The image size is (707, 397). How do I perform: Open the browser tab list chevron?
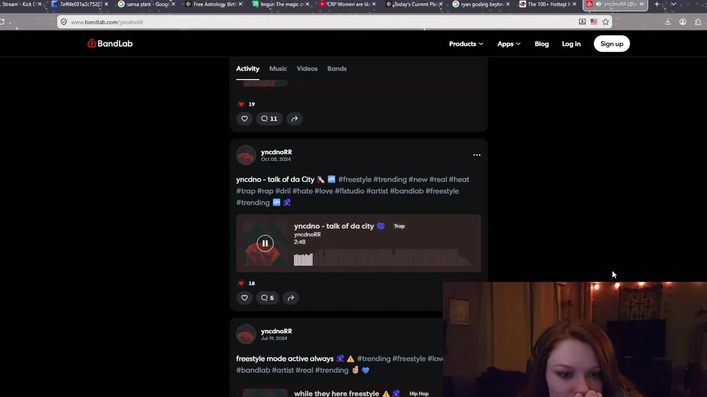pos(673,4)
